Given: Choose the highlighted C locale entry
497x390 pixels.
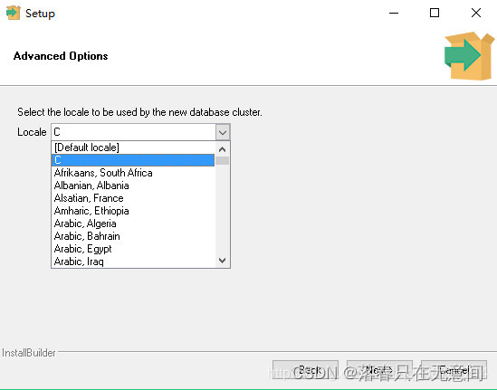Looking at the screenshot, I should click(x=133, y=160).
